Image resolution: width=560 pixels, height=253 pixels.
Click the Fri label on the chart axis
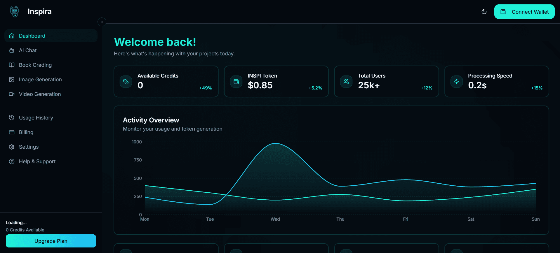tap(406, 219)
